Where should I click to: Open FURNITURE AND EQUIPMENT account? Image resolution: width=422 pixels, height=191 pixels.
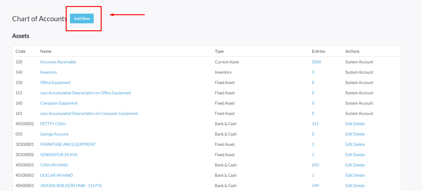(x=68, y=144)
